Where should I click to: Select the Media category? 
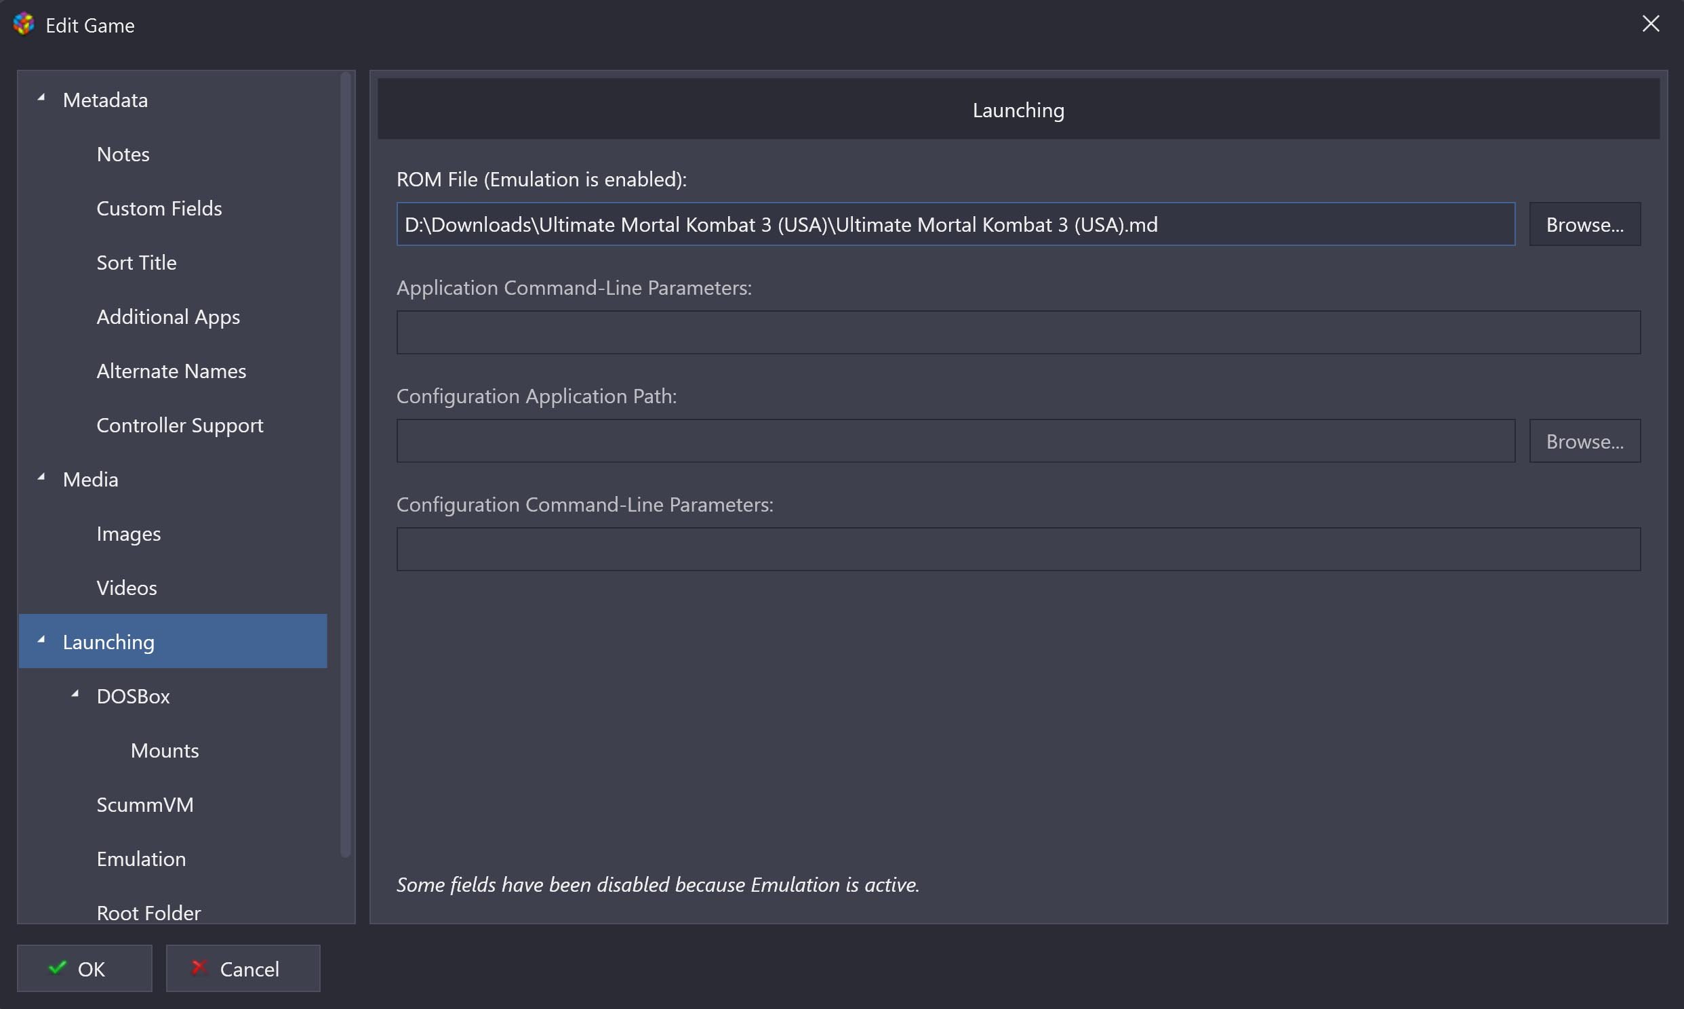click(90, 479)
